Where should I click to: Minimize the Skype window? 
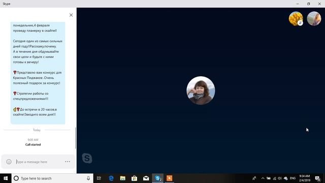click(x=298, y=4)
